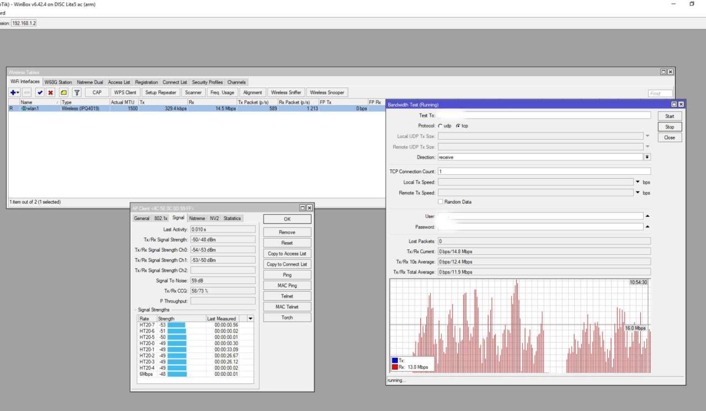The image size is (706, 411).
Task: Click the red X Disable icon
Action: click(x=50, y=93)
